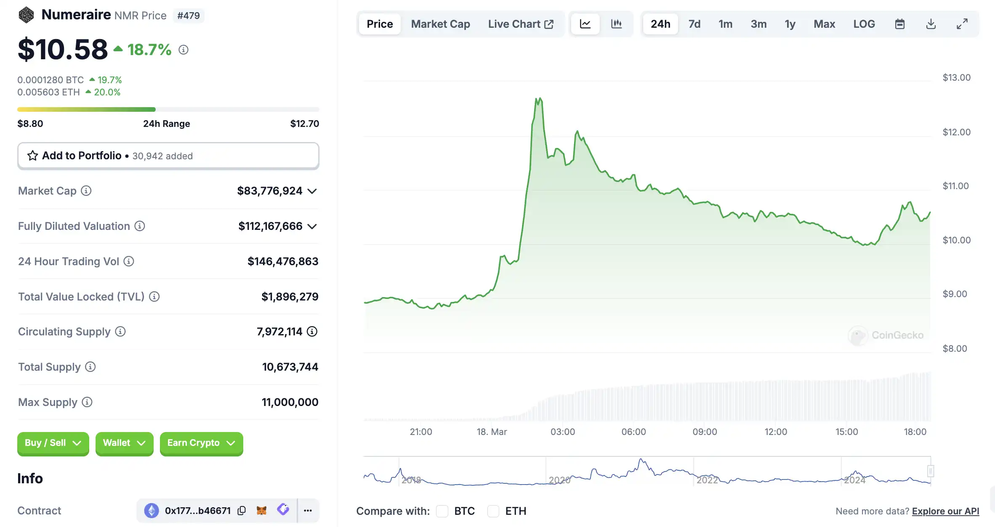Select Max time range
995x527 pixels.
click(x=824, y=24)
